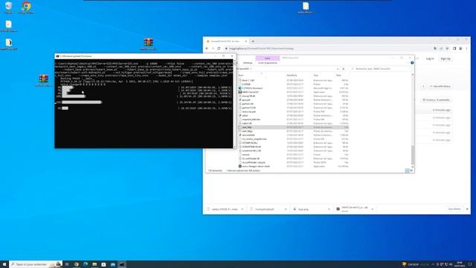Screen dimensions: 476x268
Task: Open the History commits button
Action: click(437, 100)
